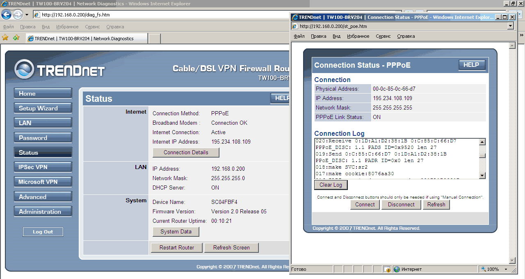Select IP Address value 195.234.108.109 in popup

tap(393, 98)
